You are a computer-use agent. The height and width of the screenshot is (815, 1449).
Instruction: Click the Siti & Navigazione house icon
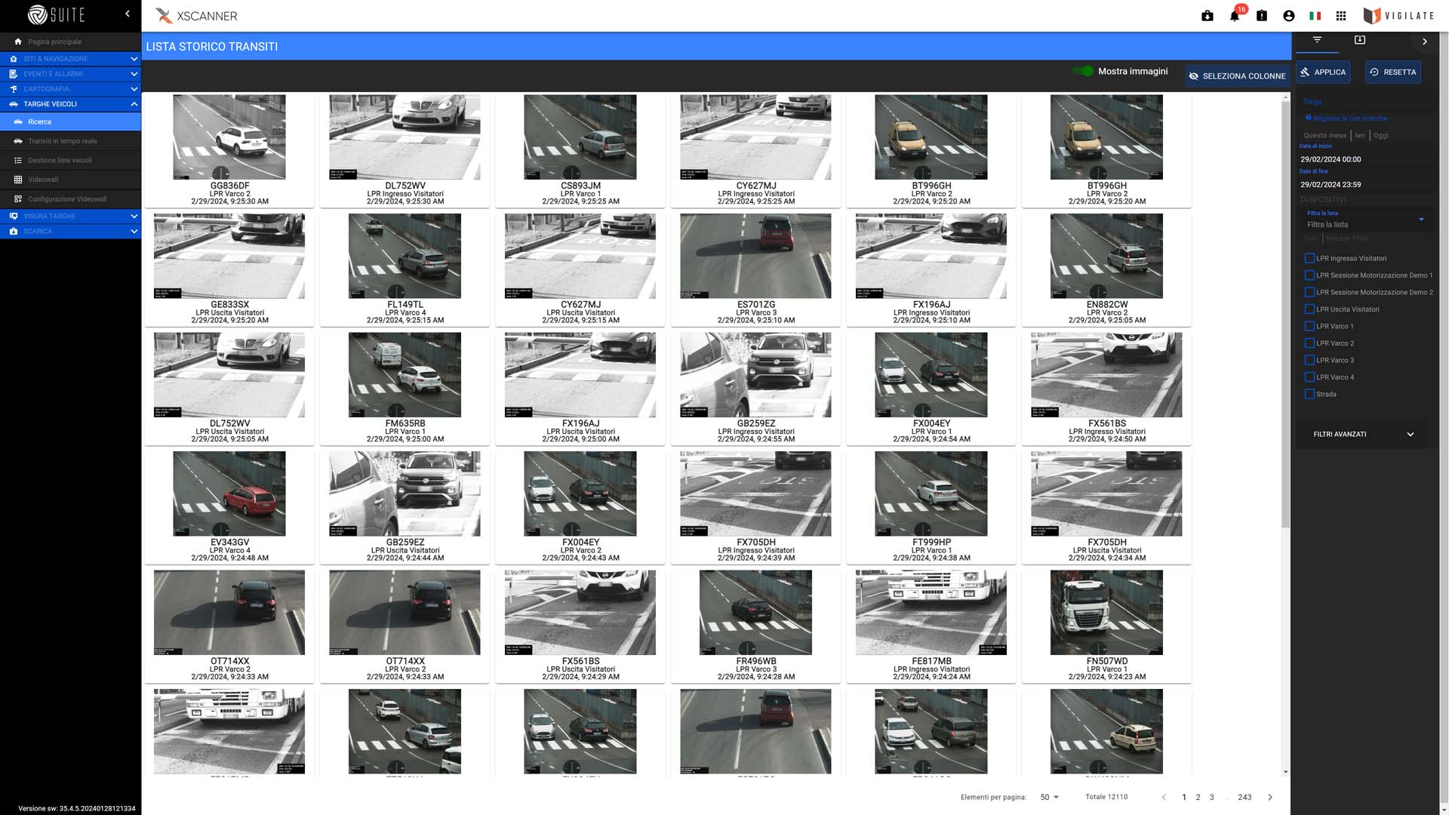[x=14, y=59]
